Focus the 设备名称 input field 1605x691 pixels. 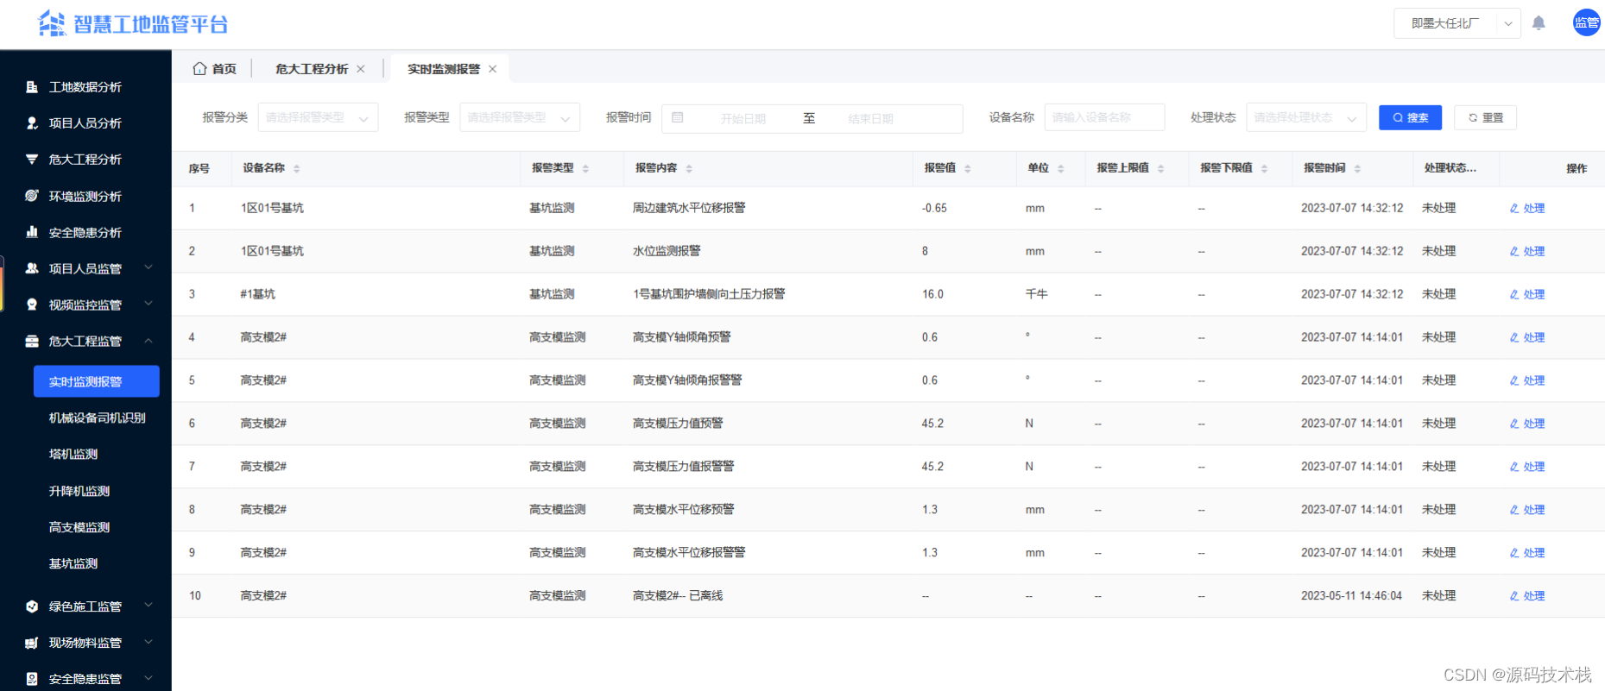pos(1104,117)
